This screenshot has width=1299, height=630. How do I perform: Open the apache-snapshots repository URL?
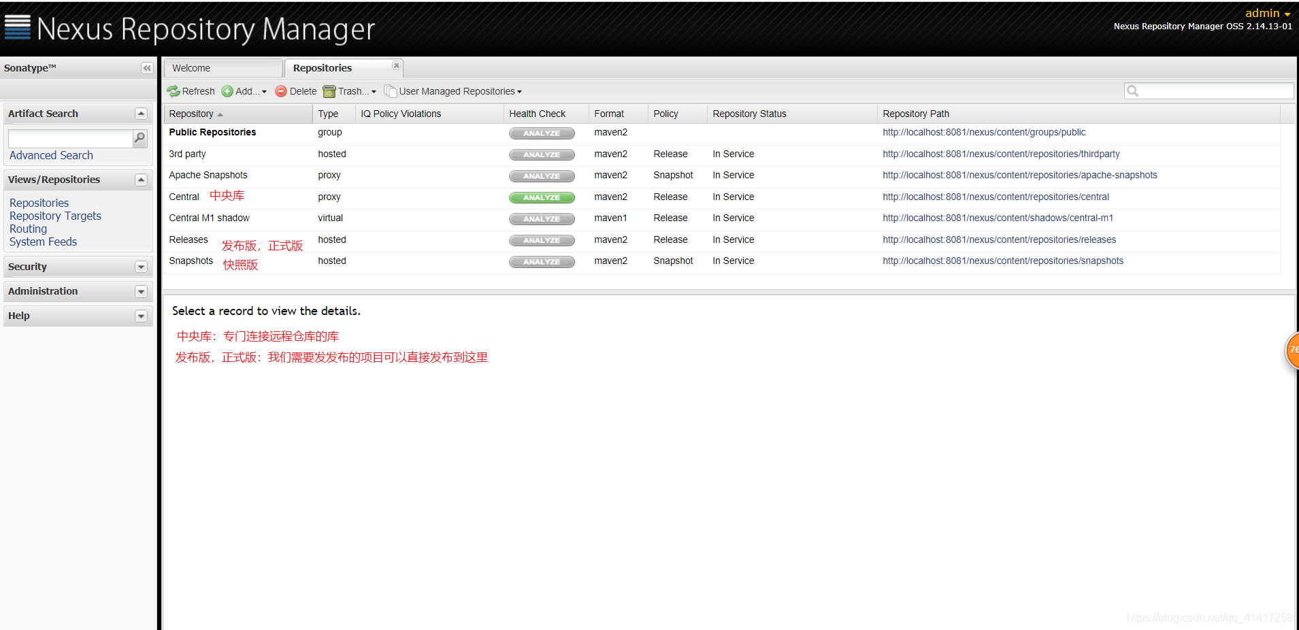1020,176
